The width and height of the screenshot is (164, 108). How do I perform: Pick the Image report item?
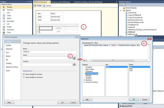9,27
